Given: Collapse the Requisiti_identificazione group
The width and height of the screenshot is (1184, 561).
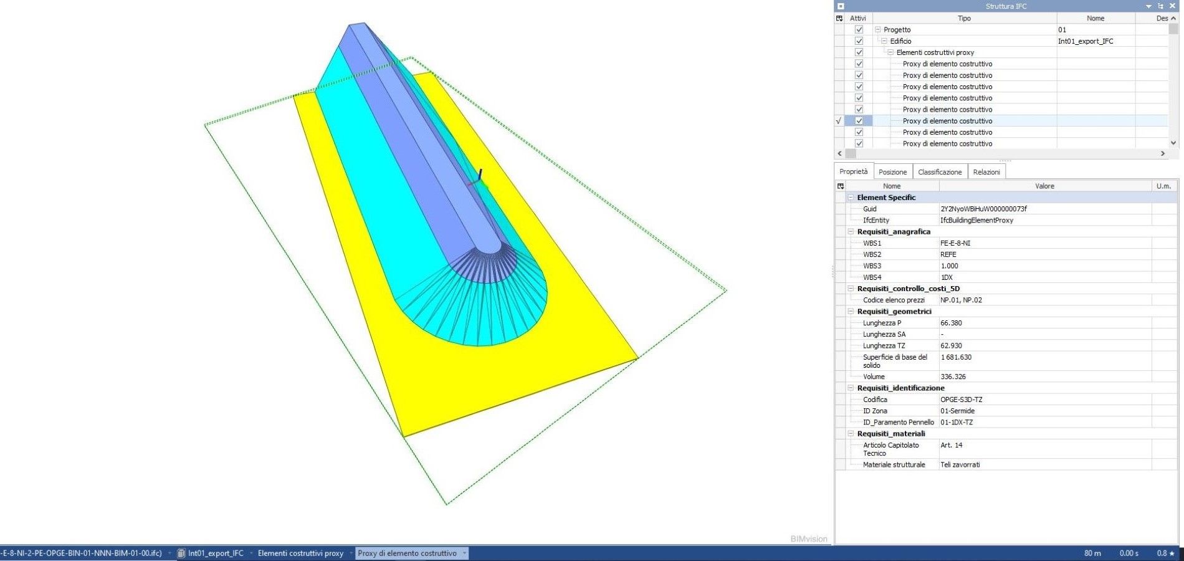Looking at the screenshot, I should coord(851,388).
